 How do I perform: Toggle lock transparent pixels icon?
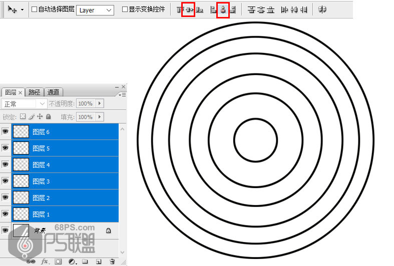click(23, 116)
